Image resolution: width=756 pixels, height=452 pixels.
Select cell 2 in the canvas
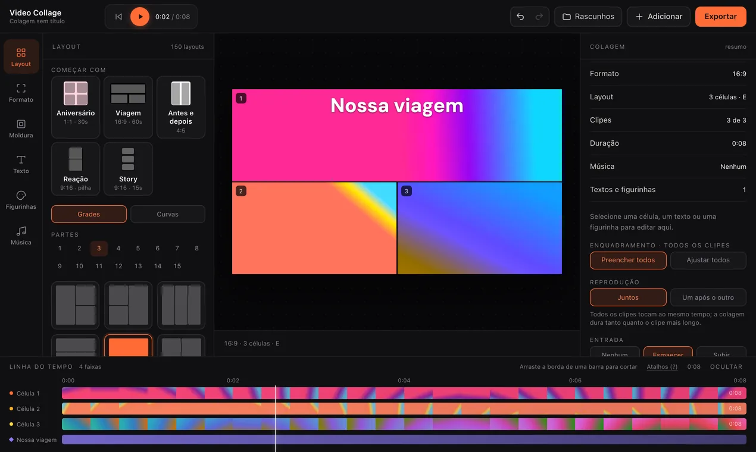click(x=314, y=228)
